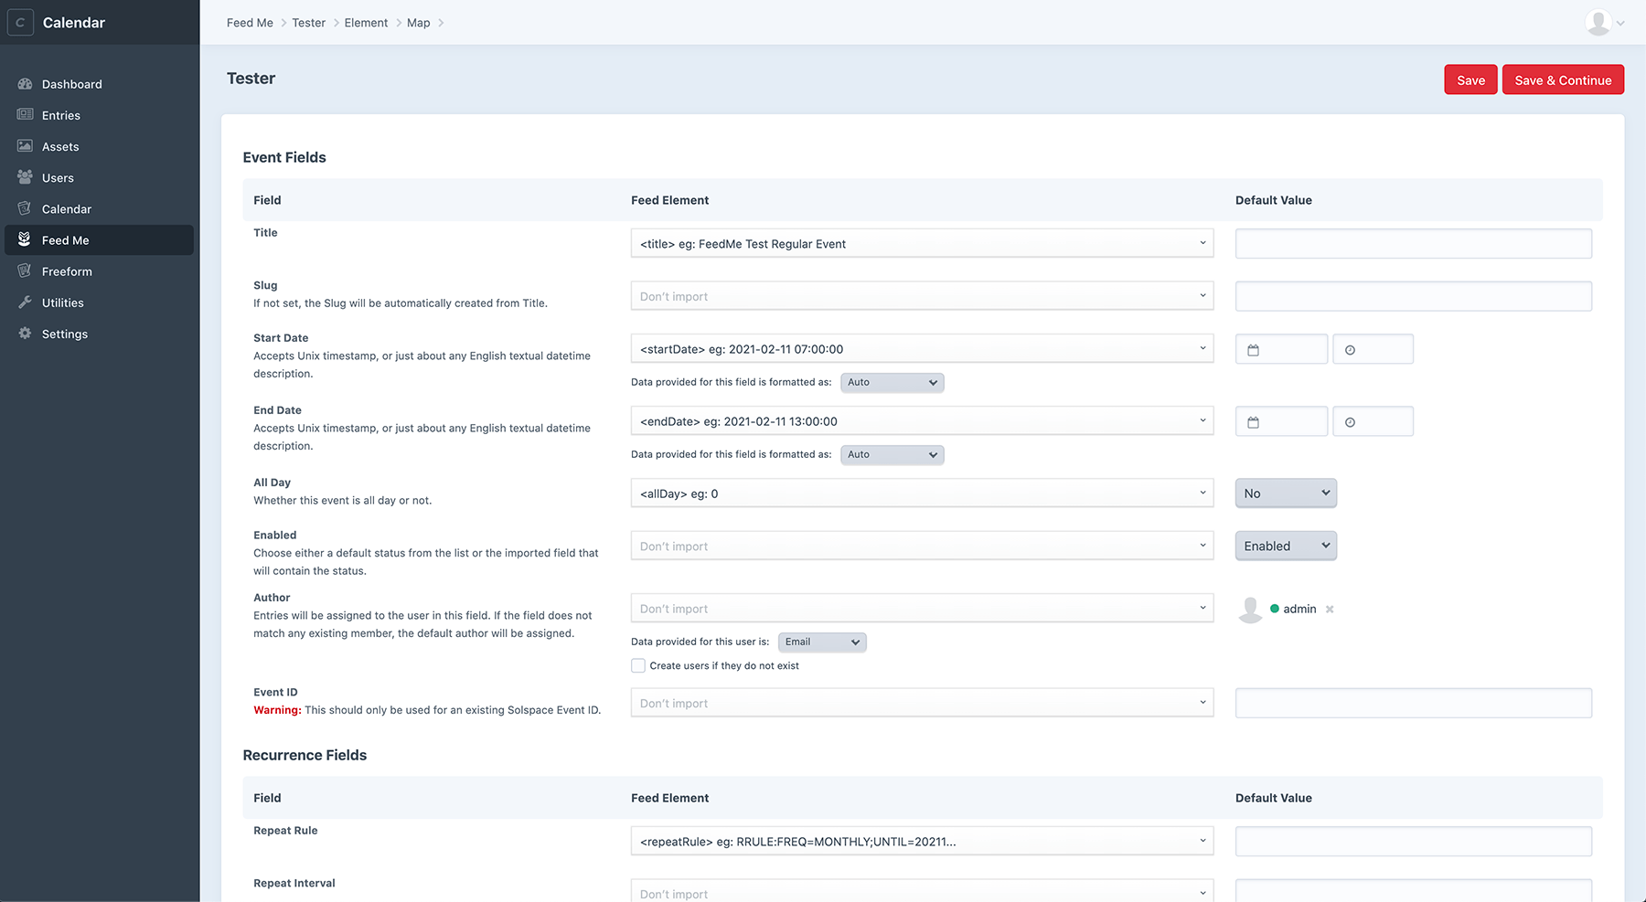The image size is (1646, 902).
Task: Select Freeform in the sidebar
Action: click(x=100, y=271)
